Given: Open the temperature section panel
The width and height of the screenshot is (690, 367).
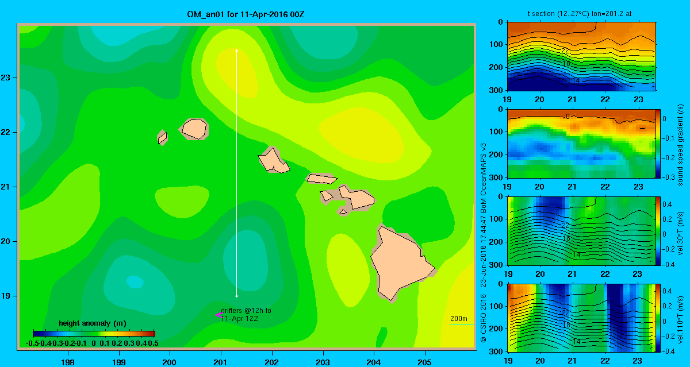Looking at the screenshot, I should tap(582, 56).
